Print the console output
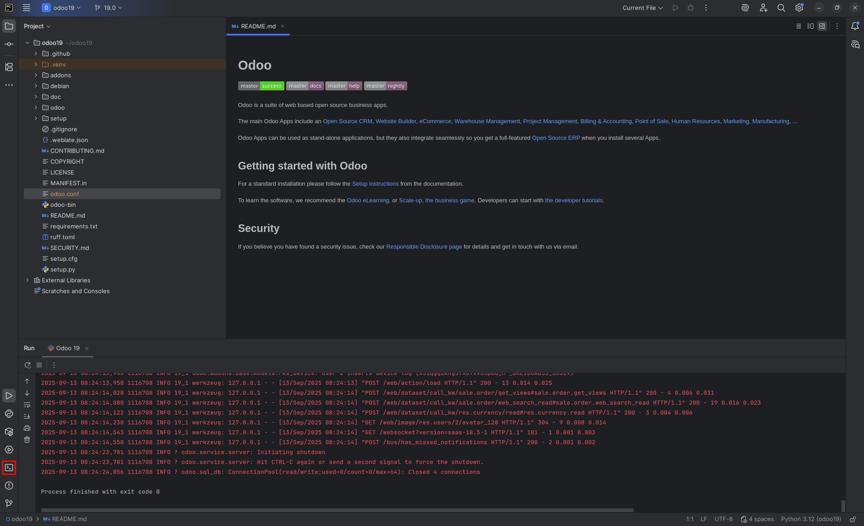The width and height of the screenshot is (864, 526). 27,428
